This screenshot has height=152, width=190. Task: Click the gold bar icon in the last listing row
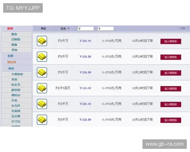[42, 120]
